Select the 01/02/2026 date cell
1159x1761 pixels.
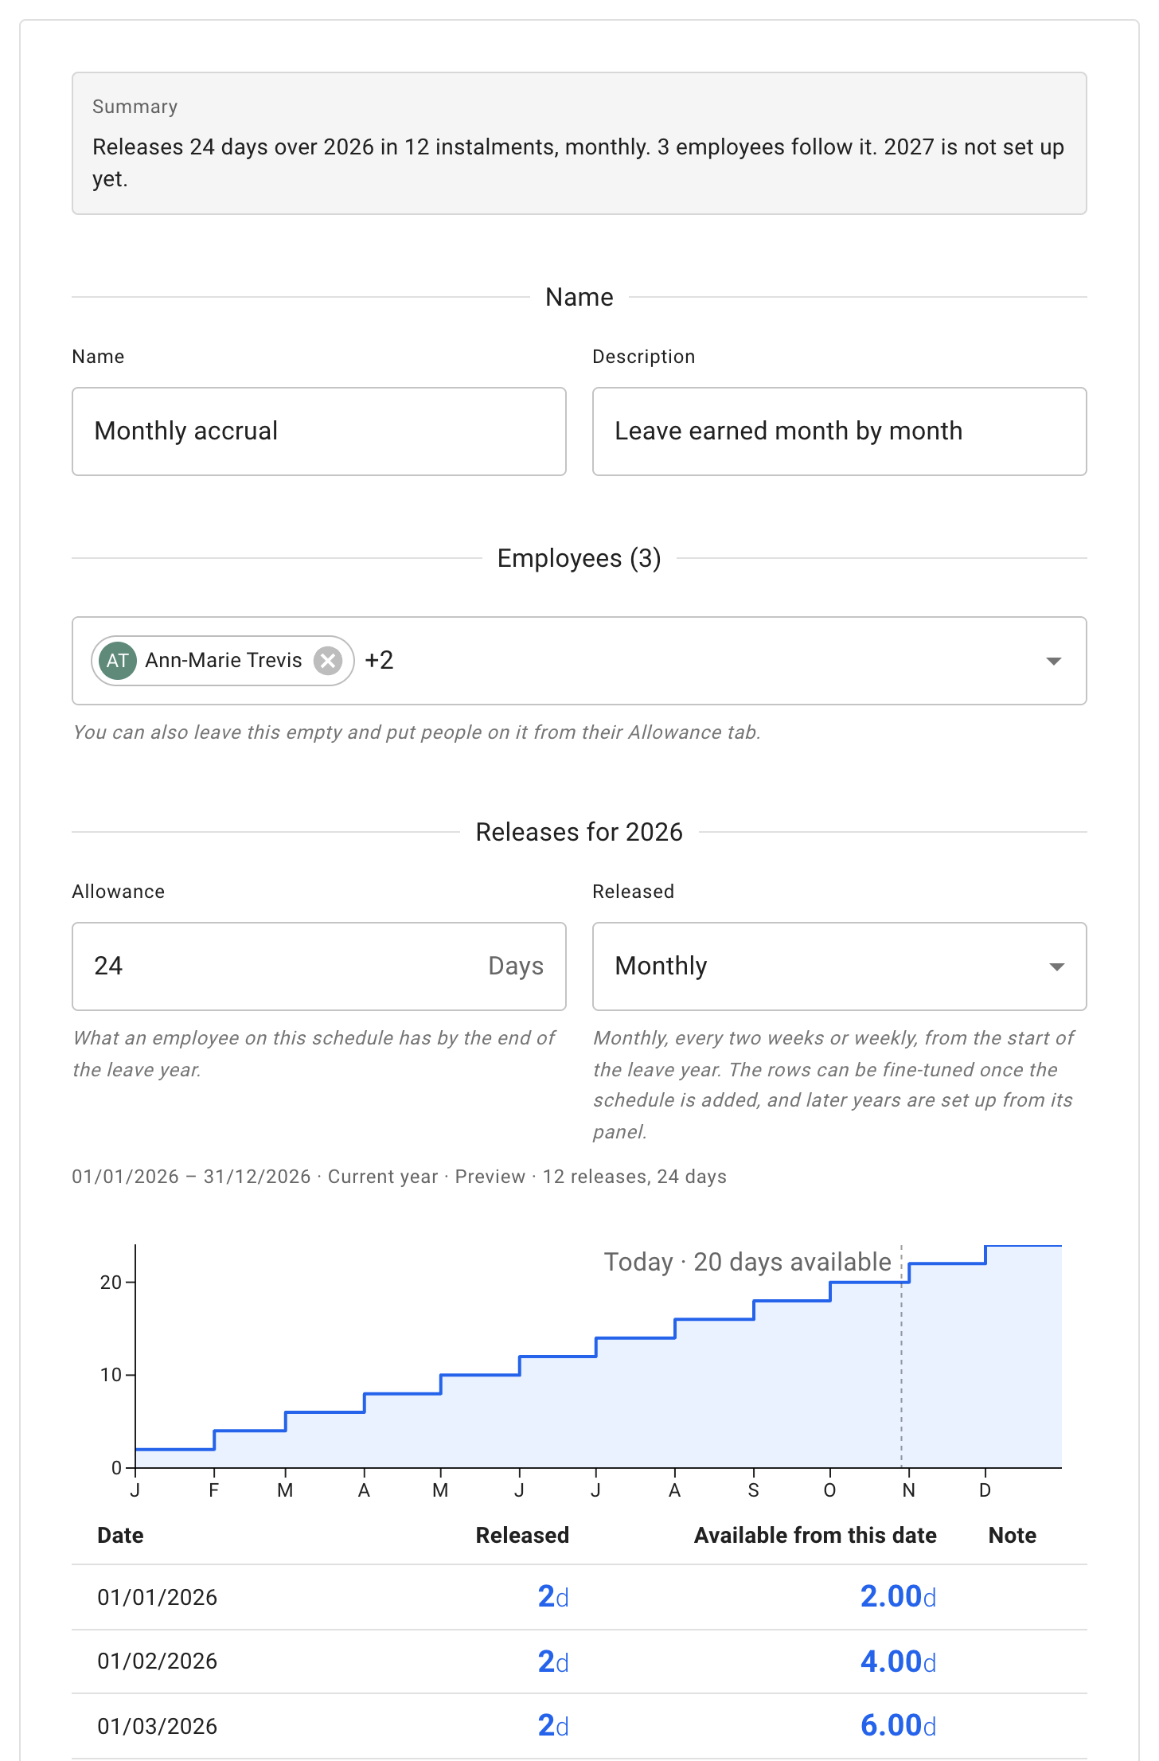coord(158,1661)
